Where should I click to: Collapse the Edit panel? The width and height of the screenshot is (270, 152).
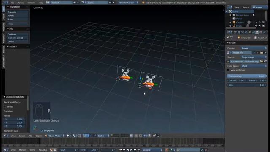pyautogui.click(x=8, y=29)
